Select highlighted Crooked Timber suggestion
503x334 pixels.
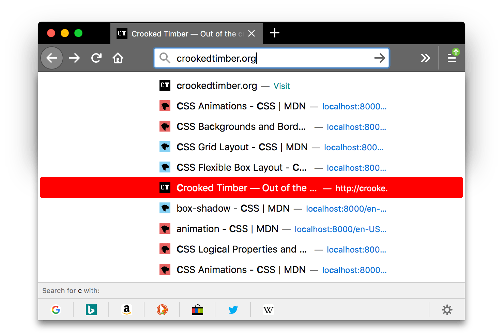(251, 187)
